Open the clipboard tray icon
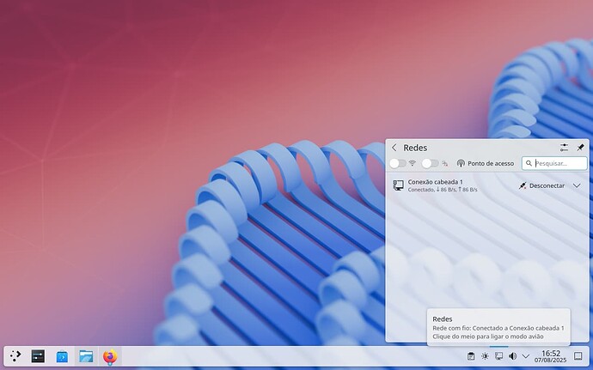The height and width of the screenshot is (370, 593). 471,356
